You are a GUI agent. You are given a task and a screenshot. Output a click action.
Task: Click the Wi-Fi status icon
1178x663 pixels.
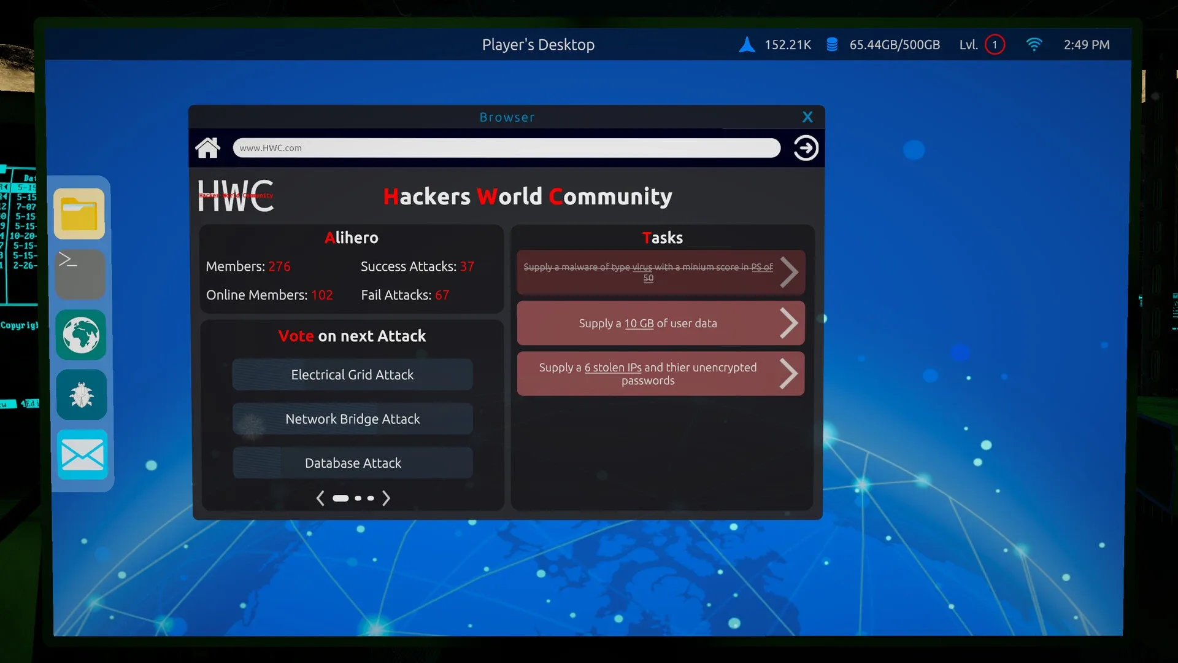pos(1034,45)
